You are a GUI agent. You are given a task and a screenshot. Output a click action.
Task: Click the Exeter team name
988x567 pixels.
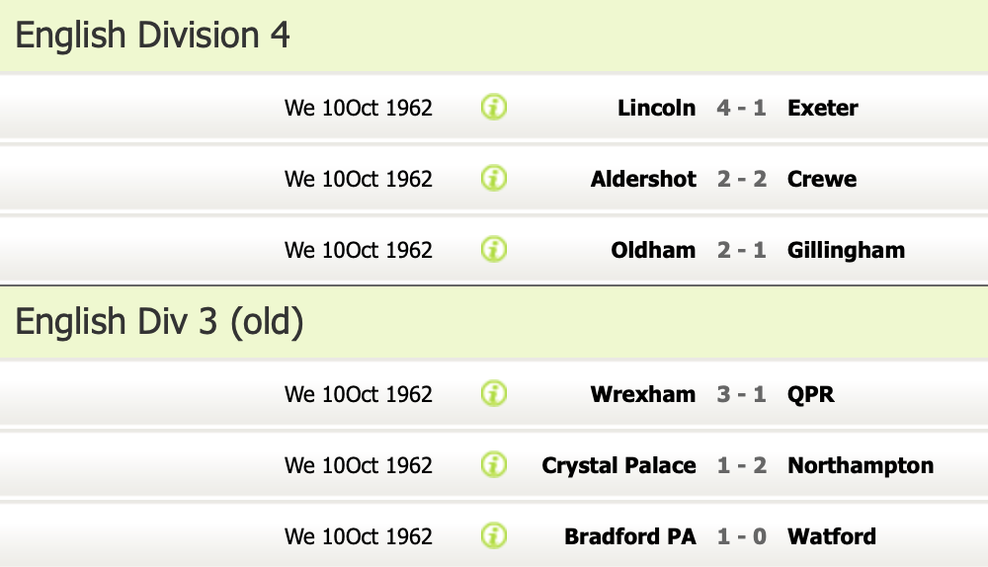pos(822,108)
